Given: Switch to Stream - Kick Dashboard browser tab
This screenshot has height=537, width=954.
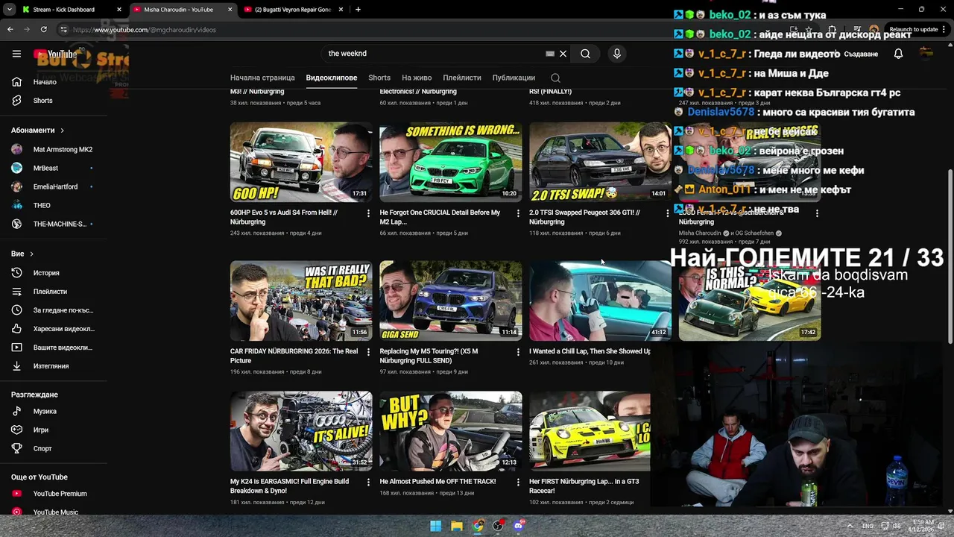Looking at the screenshot, I should 72,10.
